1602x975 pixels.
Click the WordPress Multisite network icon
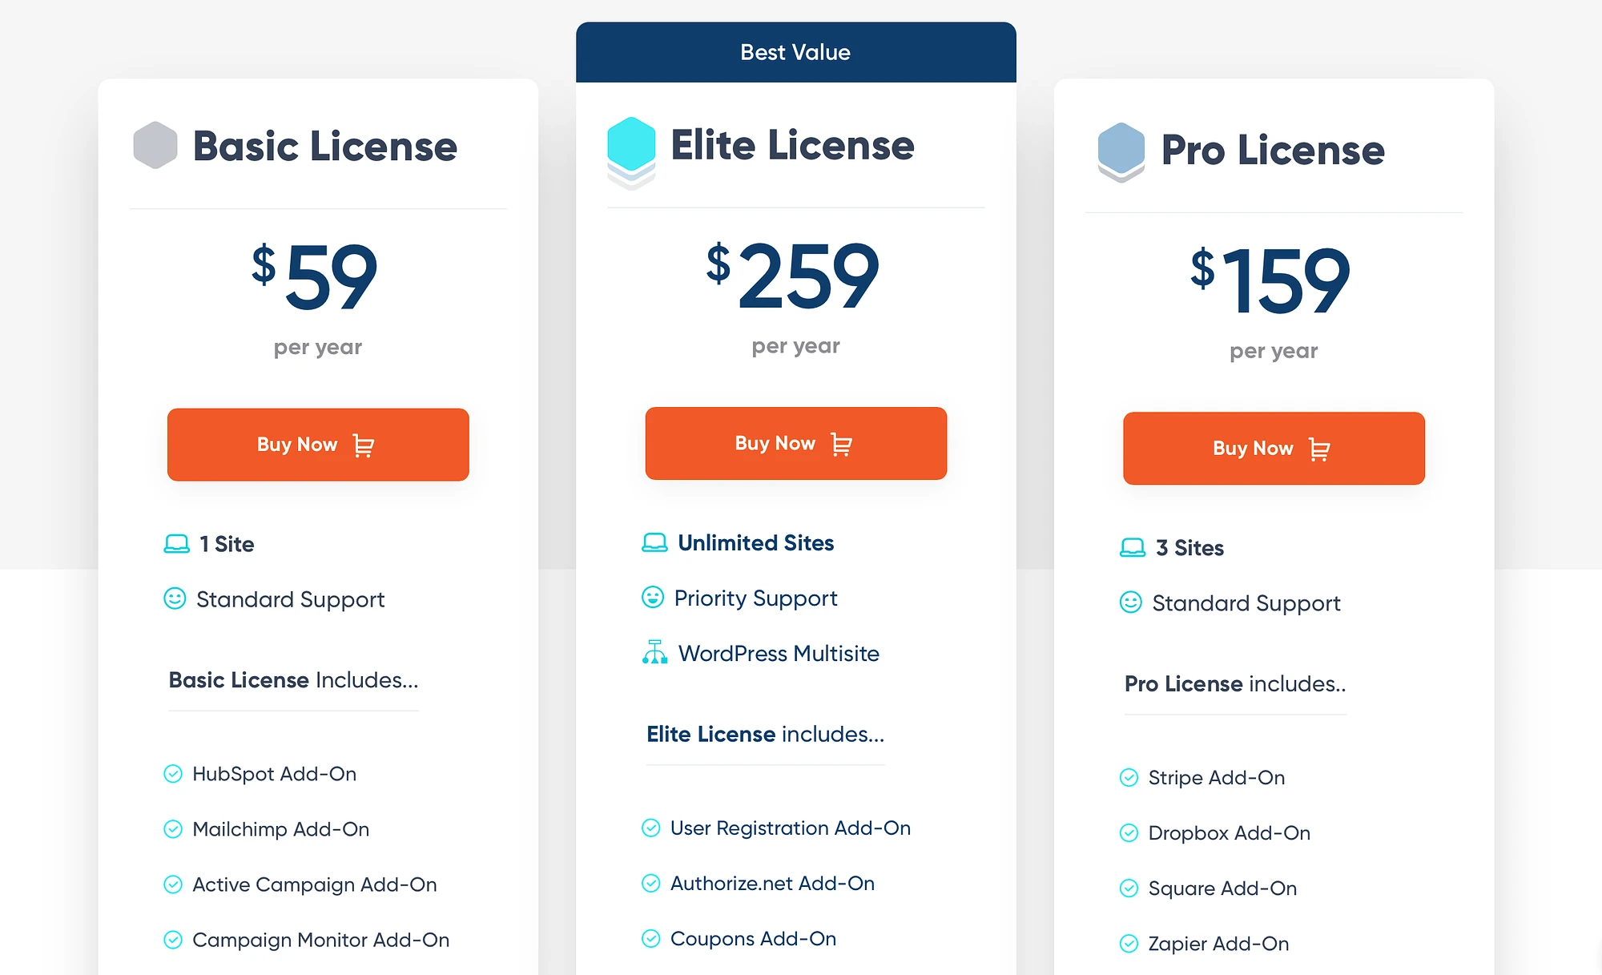point(654,652)
